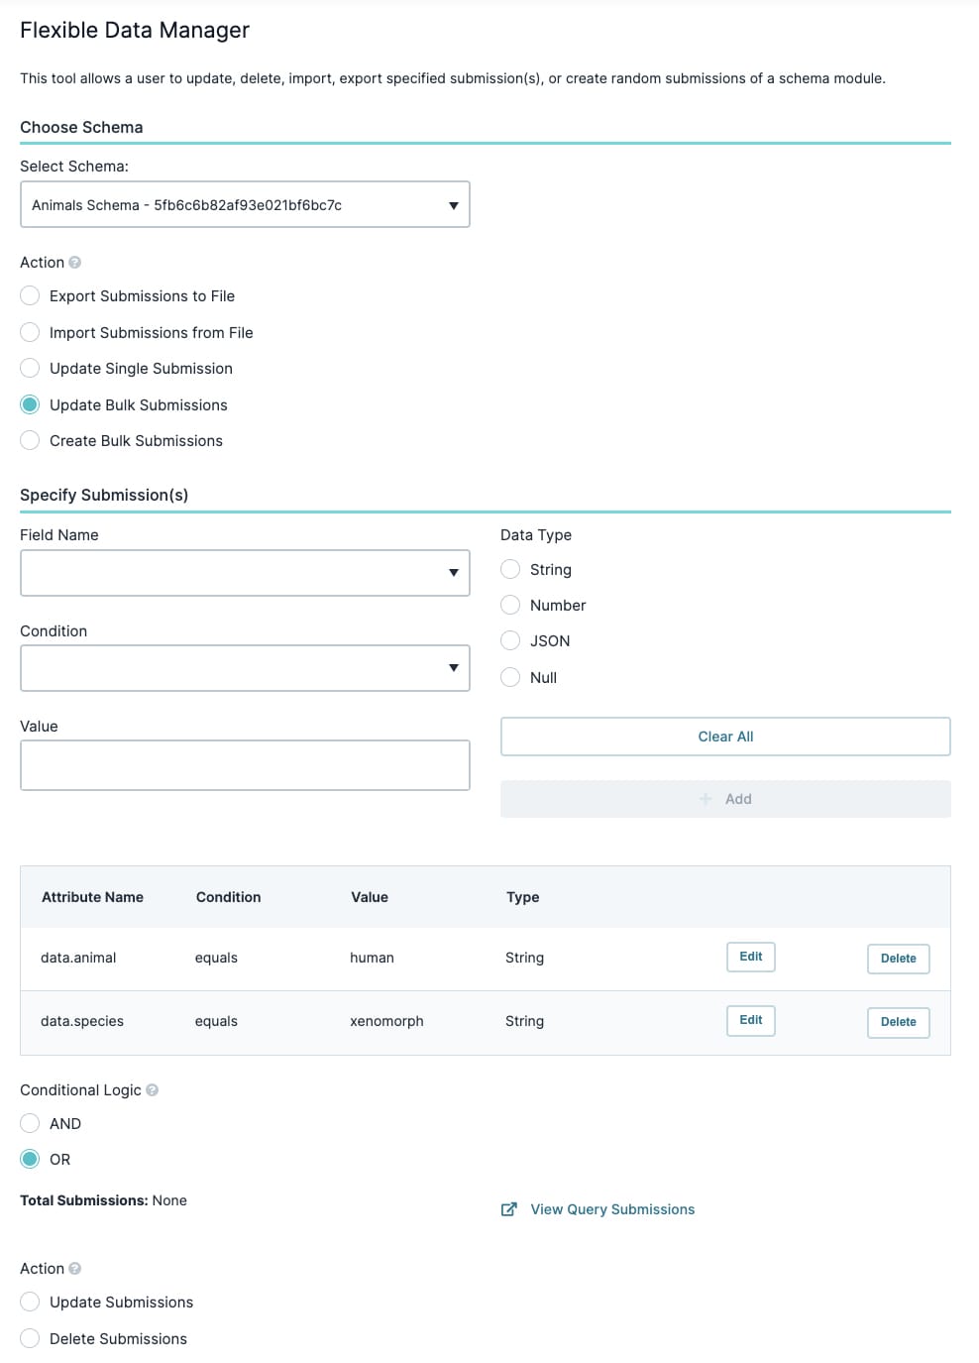Delete the data.species row
The image size is (979, 1363).
pos(899,1022)
